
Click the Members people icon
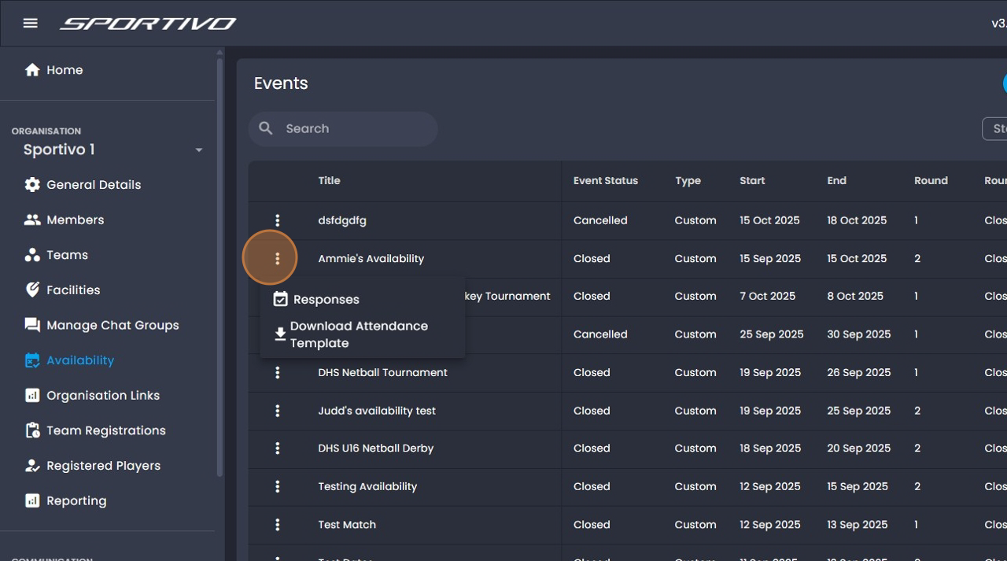click(32, 220)
